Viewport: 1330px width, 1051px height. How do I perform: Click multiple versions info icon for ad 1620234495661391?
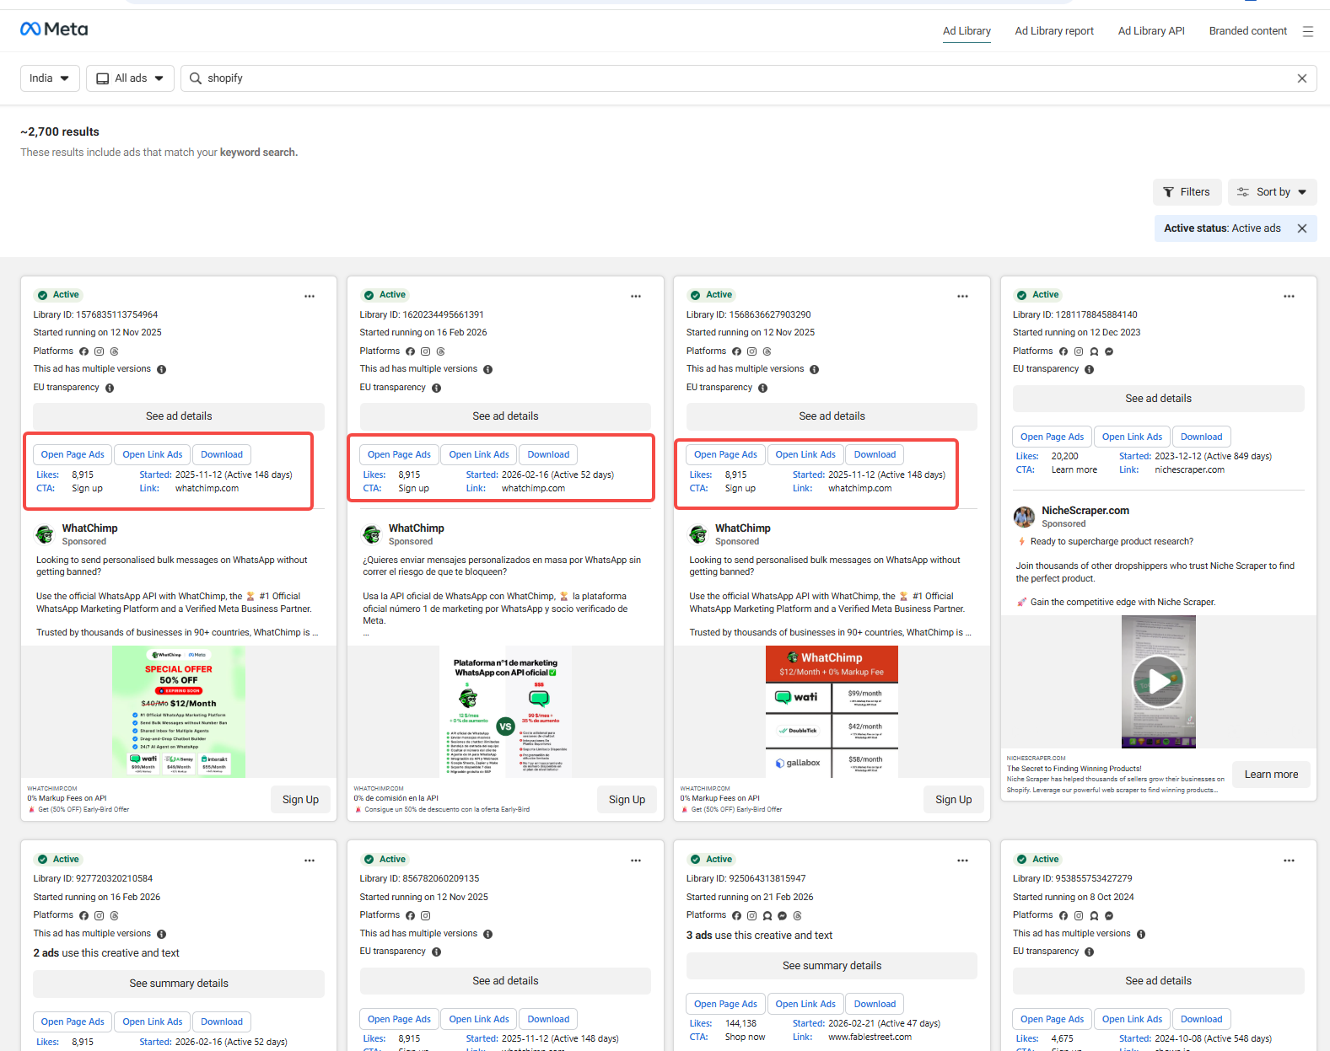coord(487,369)
